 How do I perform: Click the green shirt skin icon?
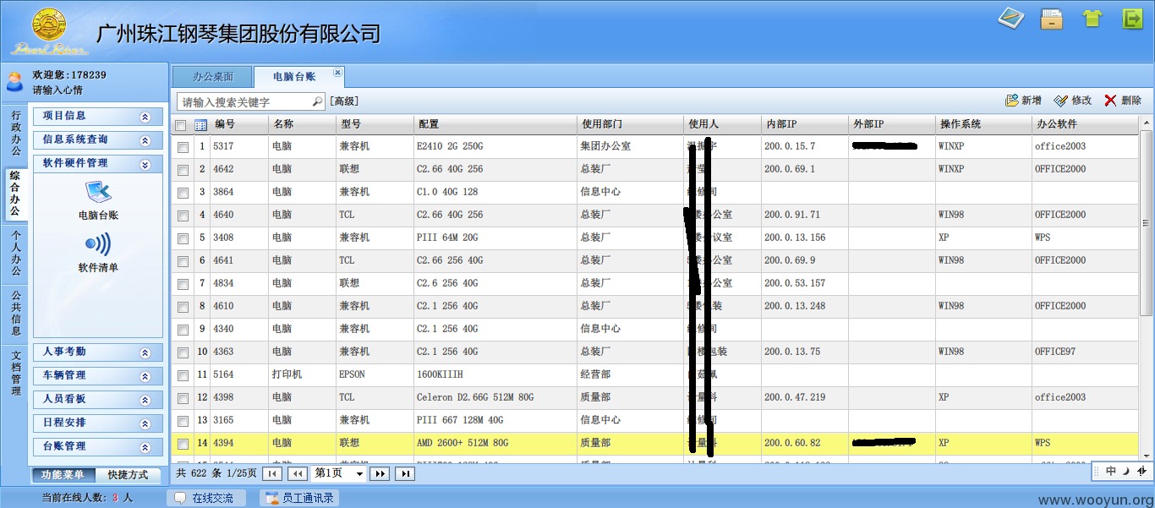tap(1092, 19)
